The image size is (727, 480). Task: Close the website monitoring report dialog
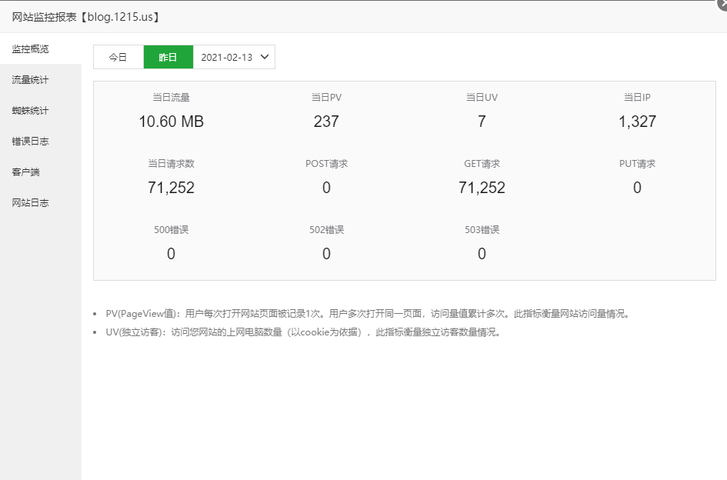[722, 3]
